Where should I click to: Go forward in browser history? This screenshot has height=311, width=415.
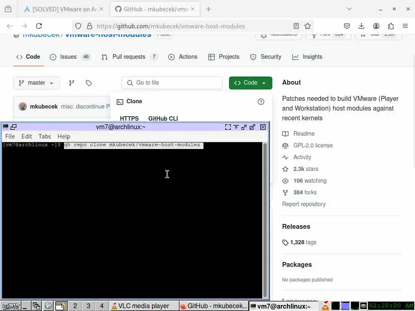coord(24,26)
